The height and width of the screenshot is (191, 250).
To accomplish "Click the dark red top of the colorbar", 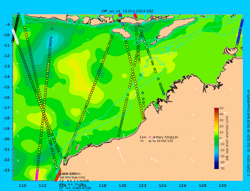I will pos(217,109).
